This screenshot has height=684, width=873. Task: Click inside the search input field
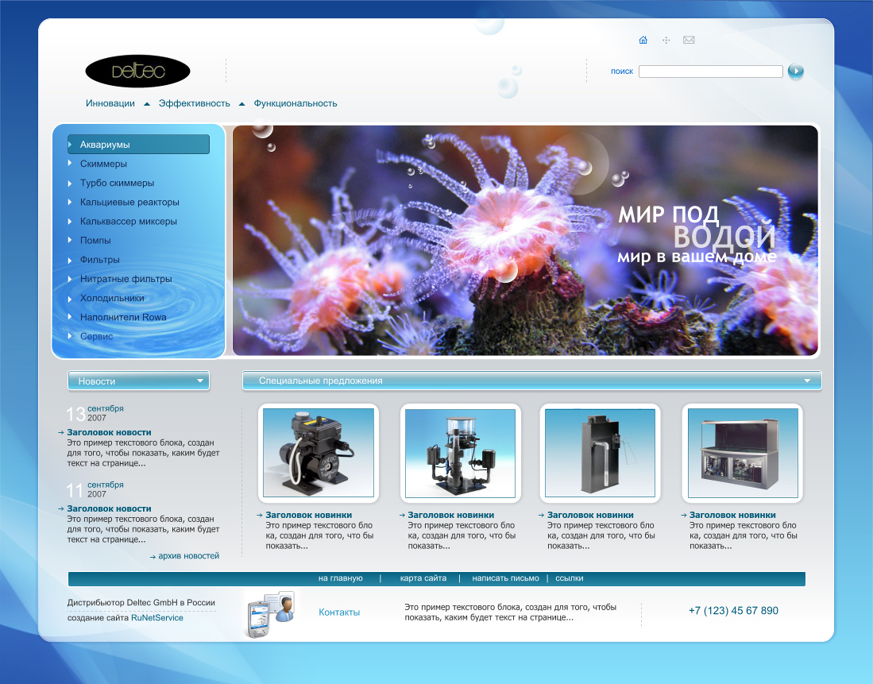(710, 71)
